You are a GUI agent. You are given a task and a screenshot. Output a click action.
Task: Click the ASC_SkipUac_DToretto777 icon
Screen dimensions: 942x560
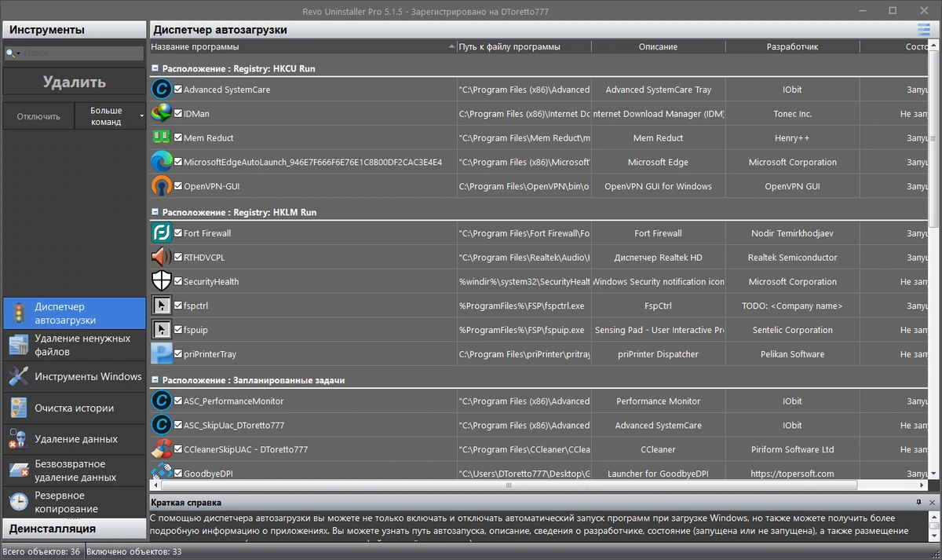[x=161, y=425]
